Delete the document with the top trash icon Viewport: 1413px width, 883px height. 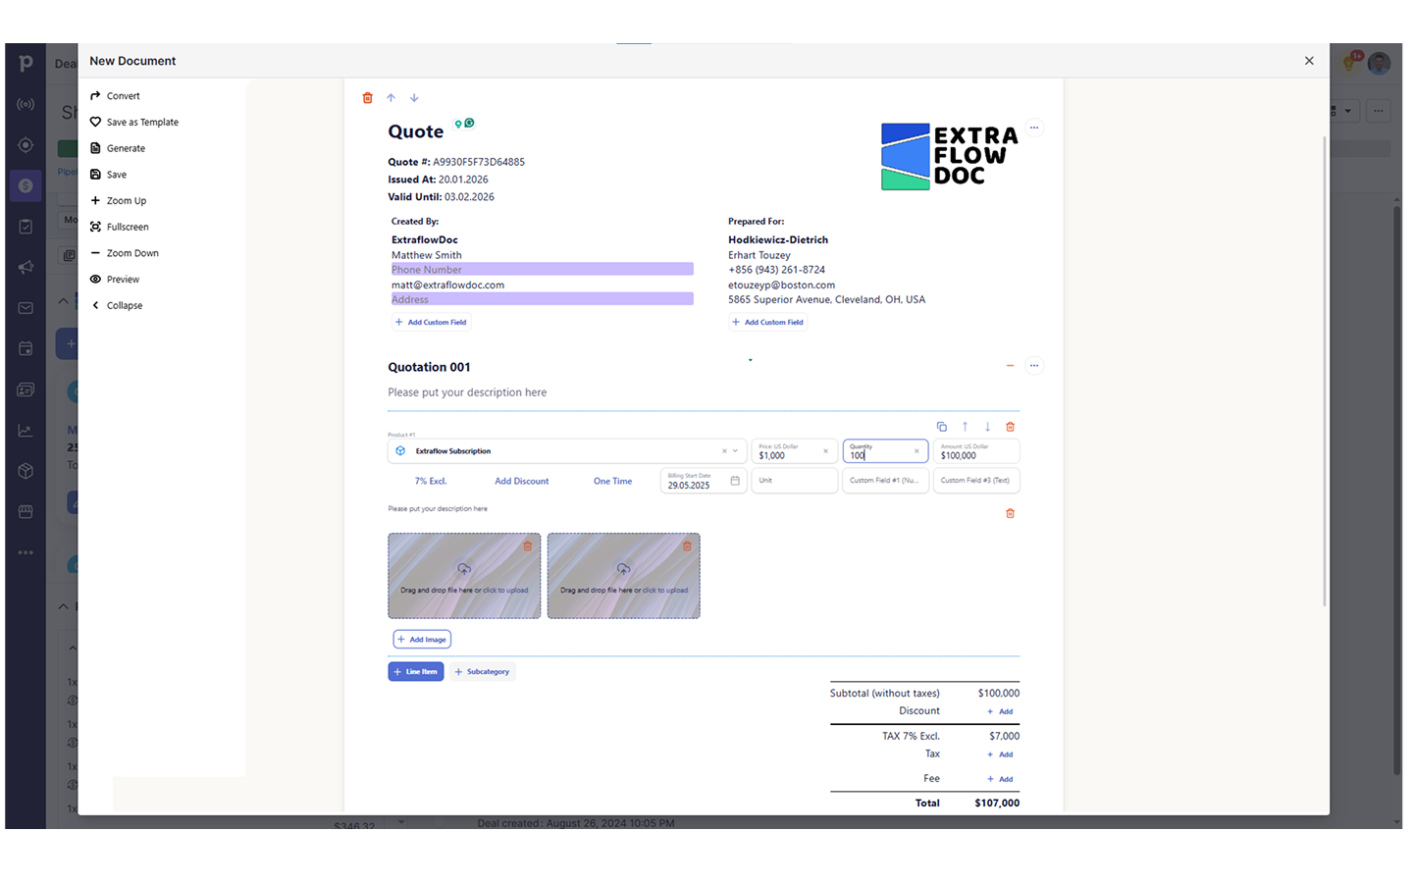pos(367,97)
